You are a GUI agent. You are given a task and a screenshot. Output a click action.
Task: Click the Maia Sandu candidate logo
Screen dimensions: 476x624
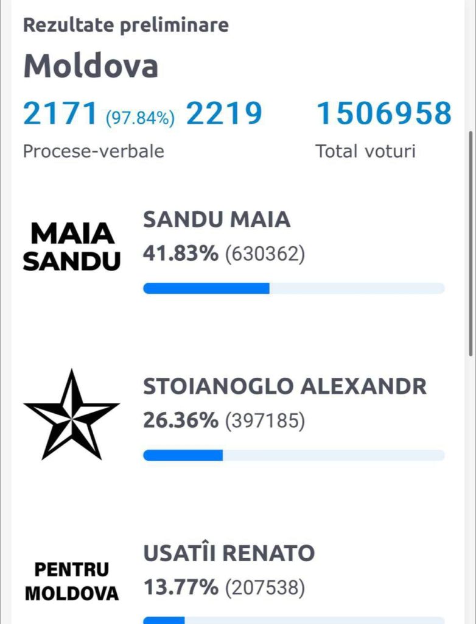click(72, 247)
